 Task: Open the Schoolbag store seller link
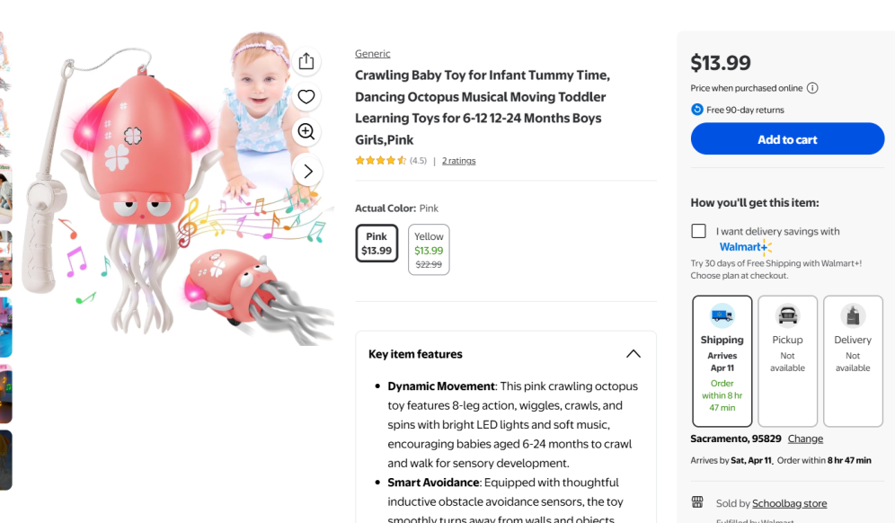click(x=789, y=503)
